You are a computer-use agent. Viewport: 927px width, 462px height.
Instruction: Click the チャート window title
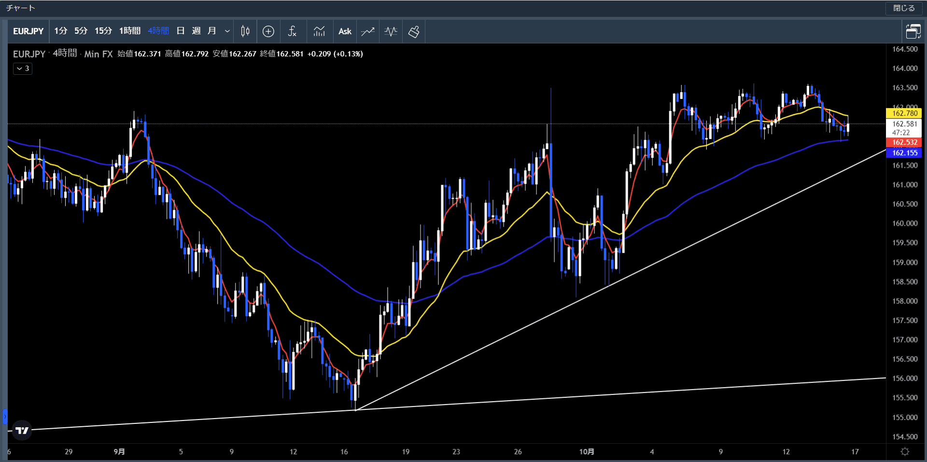click(x=21, y=8)
